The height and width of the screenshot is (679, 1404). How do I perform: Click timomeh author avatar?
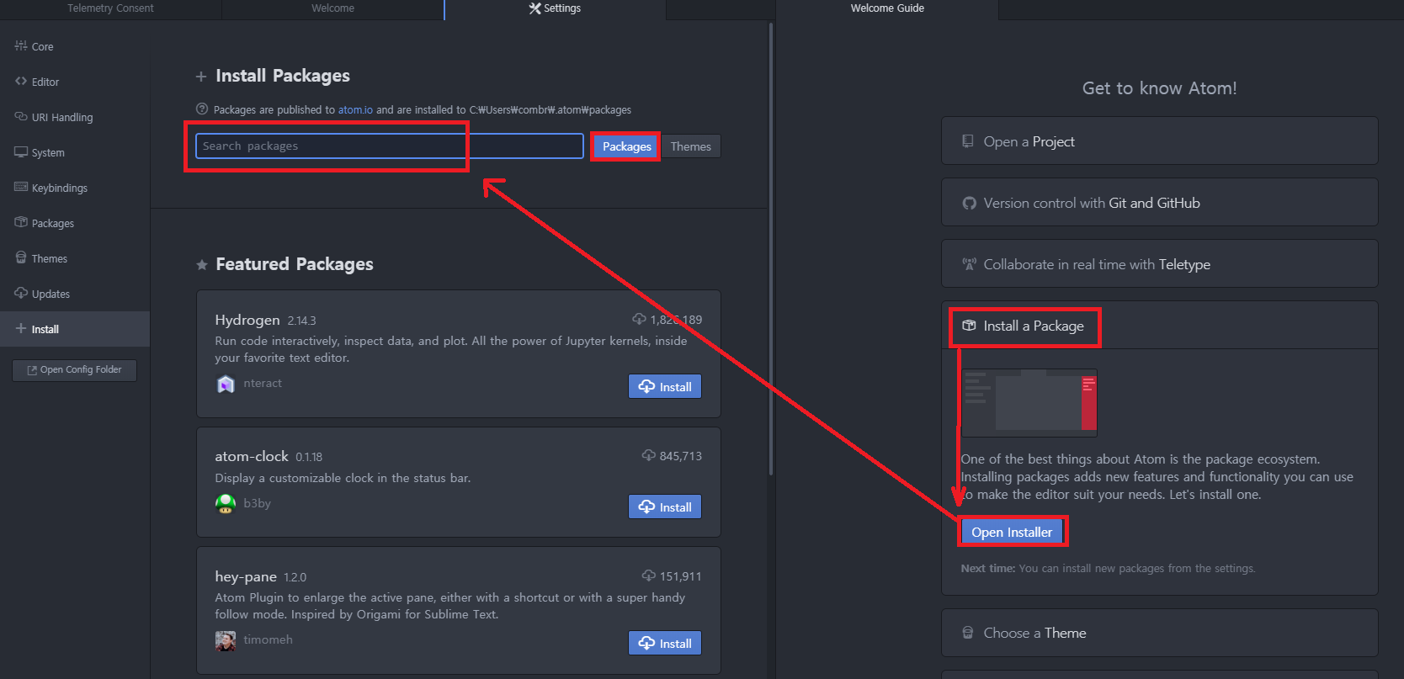[x=226, y=641]
